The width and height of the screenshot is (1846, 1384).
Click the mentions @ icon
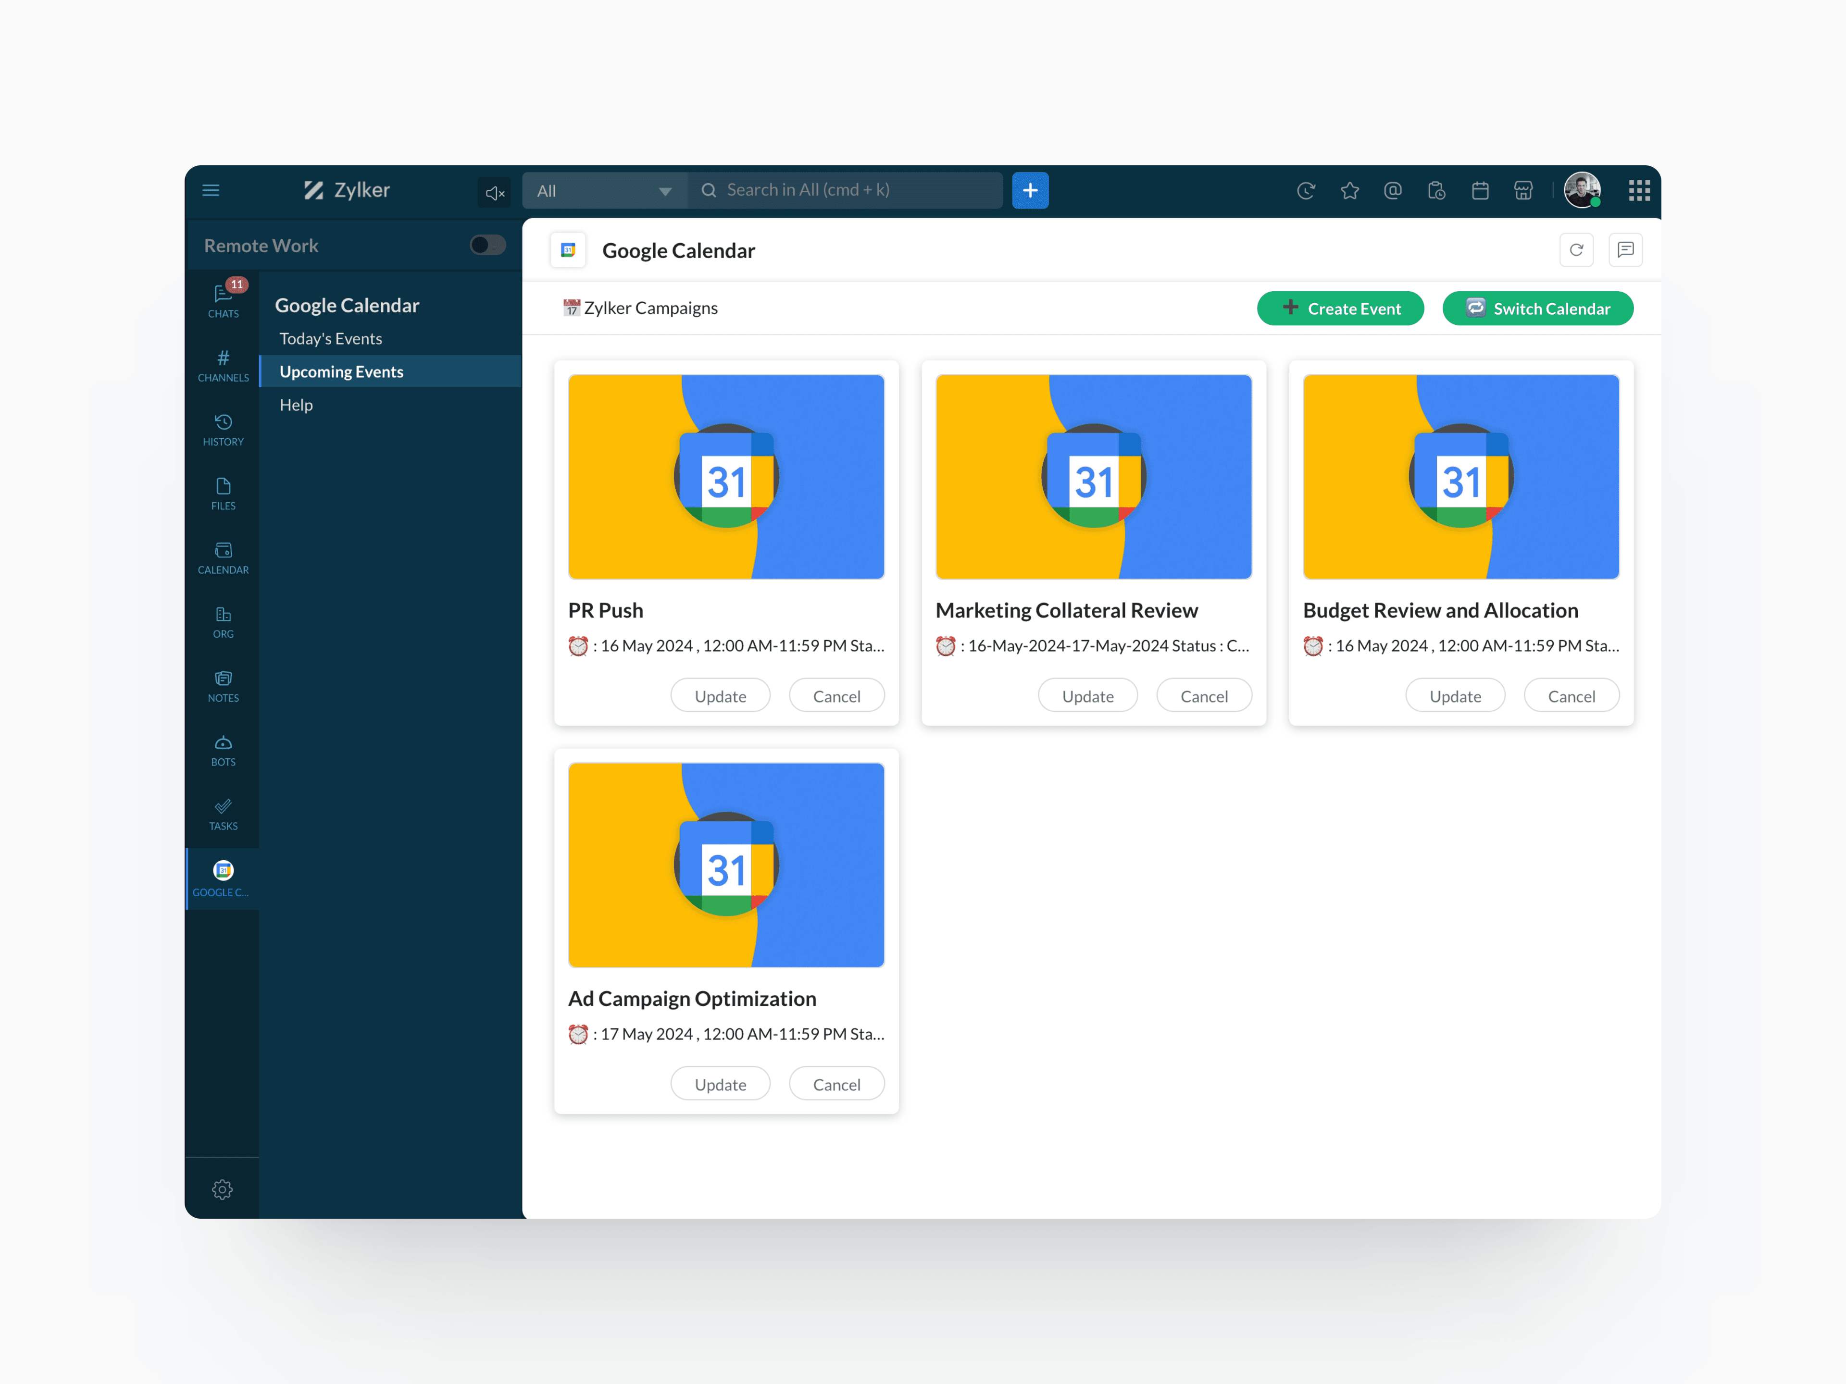[1393, 191]
